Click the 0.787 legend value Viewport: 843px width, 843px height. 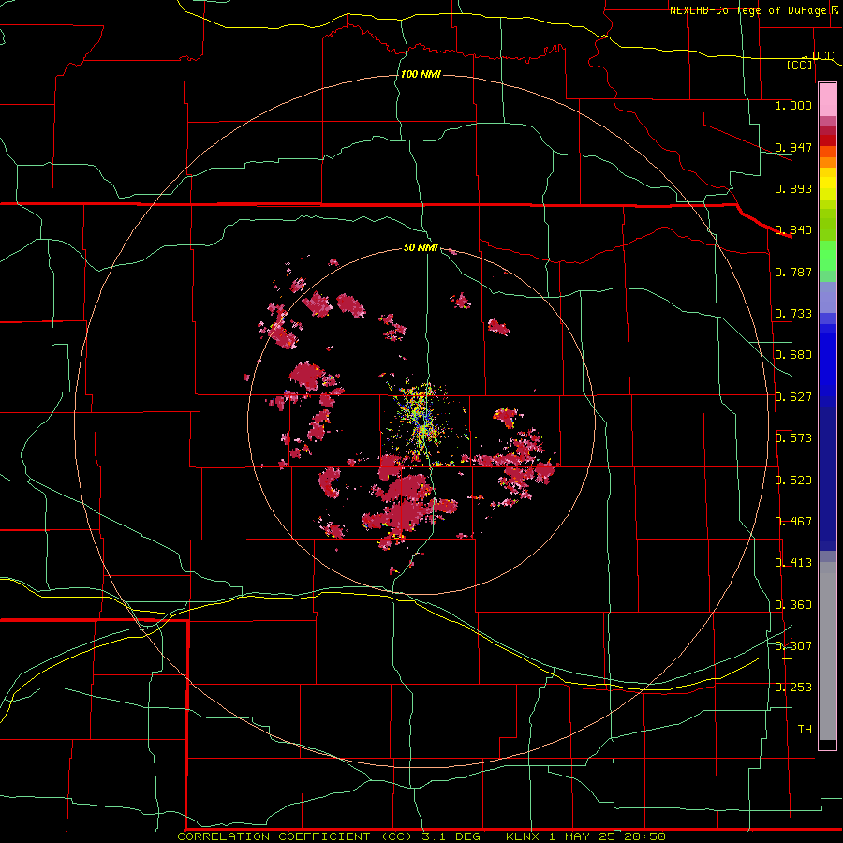(793, 272)
